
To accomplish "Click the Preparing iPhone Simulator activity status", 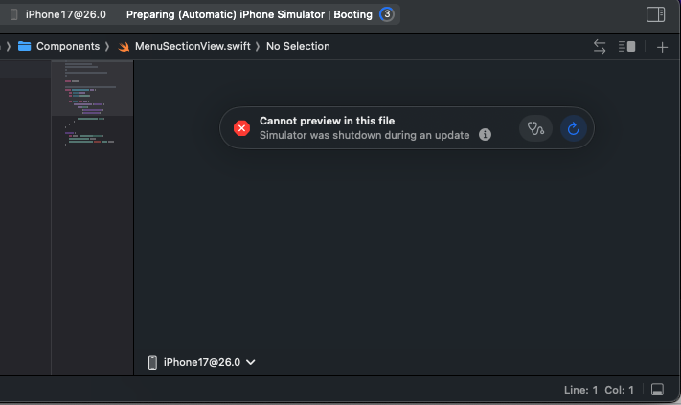I will point(249,14).
